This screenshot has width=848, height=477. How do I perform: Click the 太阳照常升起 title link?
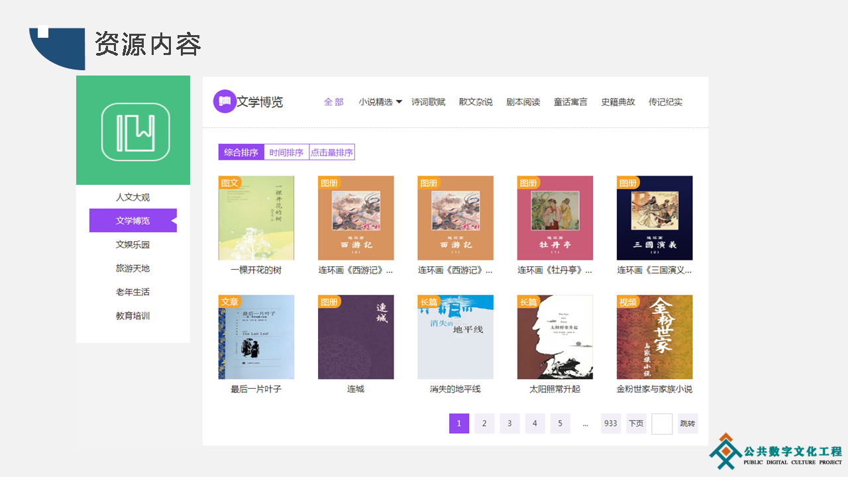555,390
